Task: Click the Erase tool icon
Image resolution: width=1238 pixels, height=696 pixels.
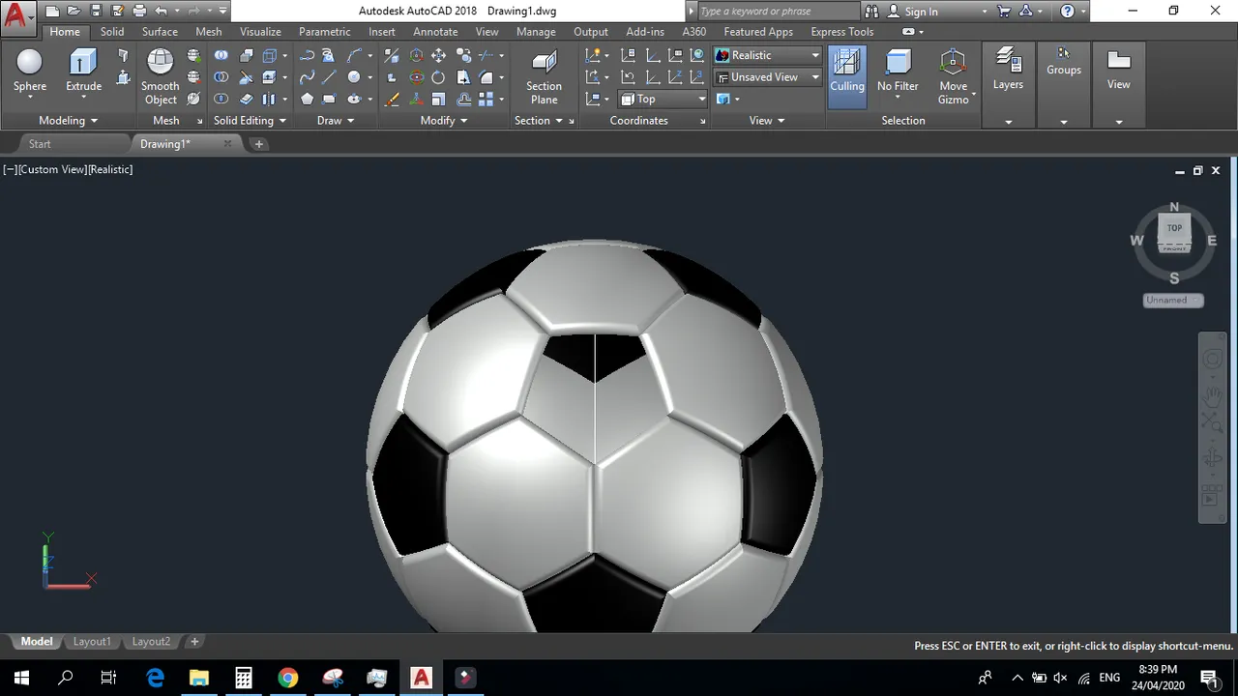Action: click(392, 99)
